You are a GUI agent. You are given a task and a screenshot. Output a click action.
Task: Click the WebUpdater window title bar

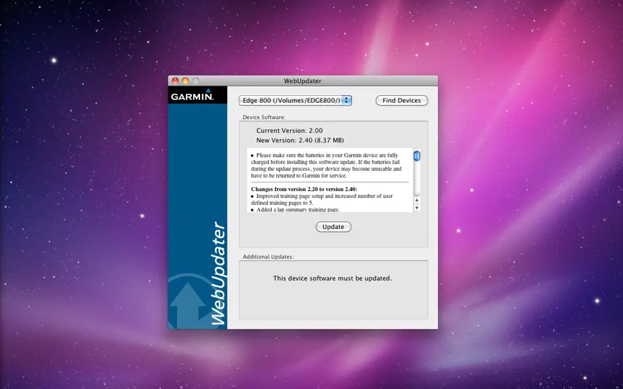303,80
